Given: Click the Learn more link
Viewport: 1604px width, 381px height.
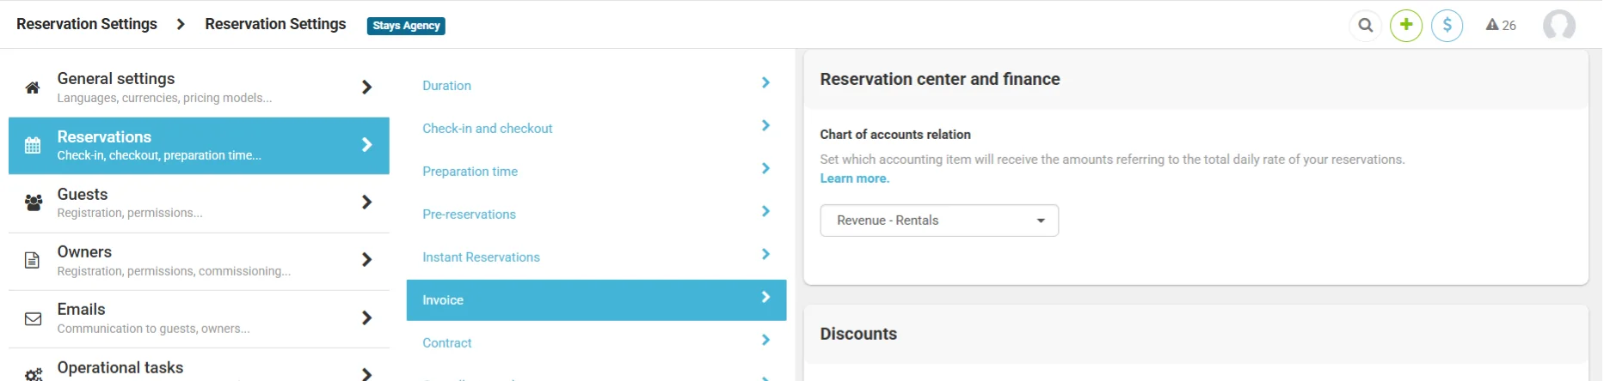Looking at the screenshot, I should (854, 178).
